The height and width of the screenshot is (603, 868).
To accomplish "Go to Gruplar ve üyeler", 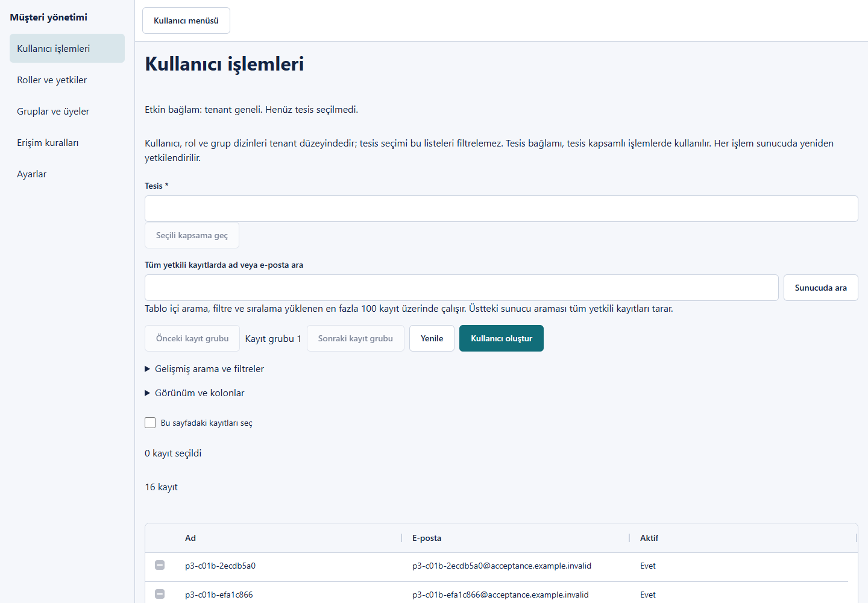I will point(67,111).
